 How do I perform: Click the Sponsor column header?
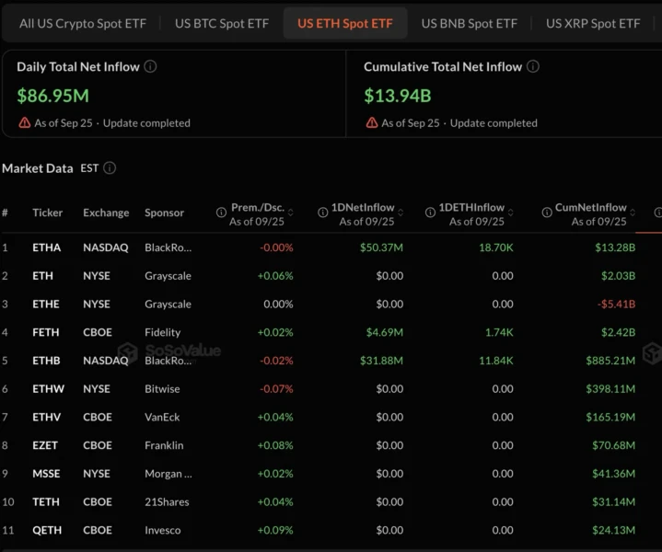[164, 213]
